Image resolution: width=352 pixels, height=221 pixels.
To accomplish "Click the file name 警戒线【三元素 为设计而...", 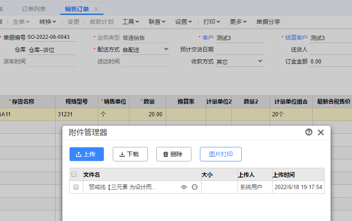I will (x=123, y=187).
